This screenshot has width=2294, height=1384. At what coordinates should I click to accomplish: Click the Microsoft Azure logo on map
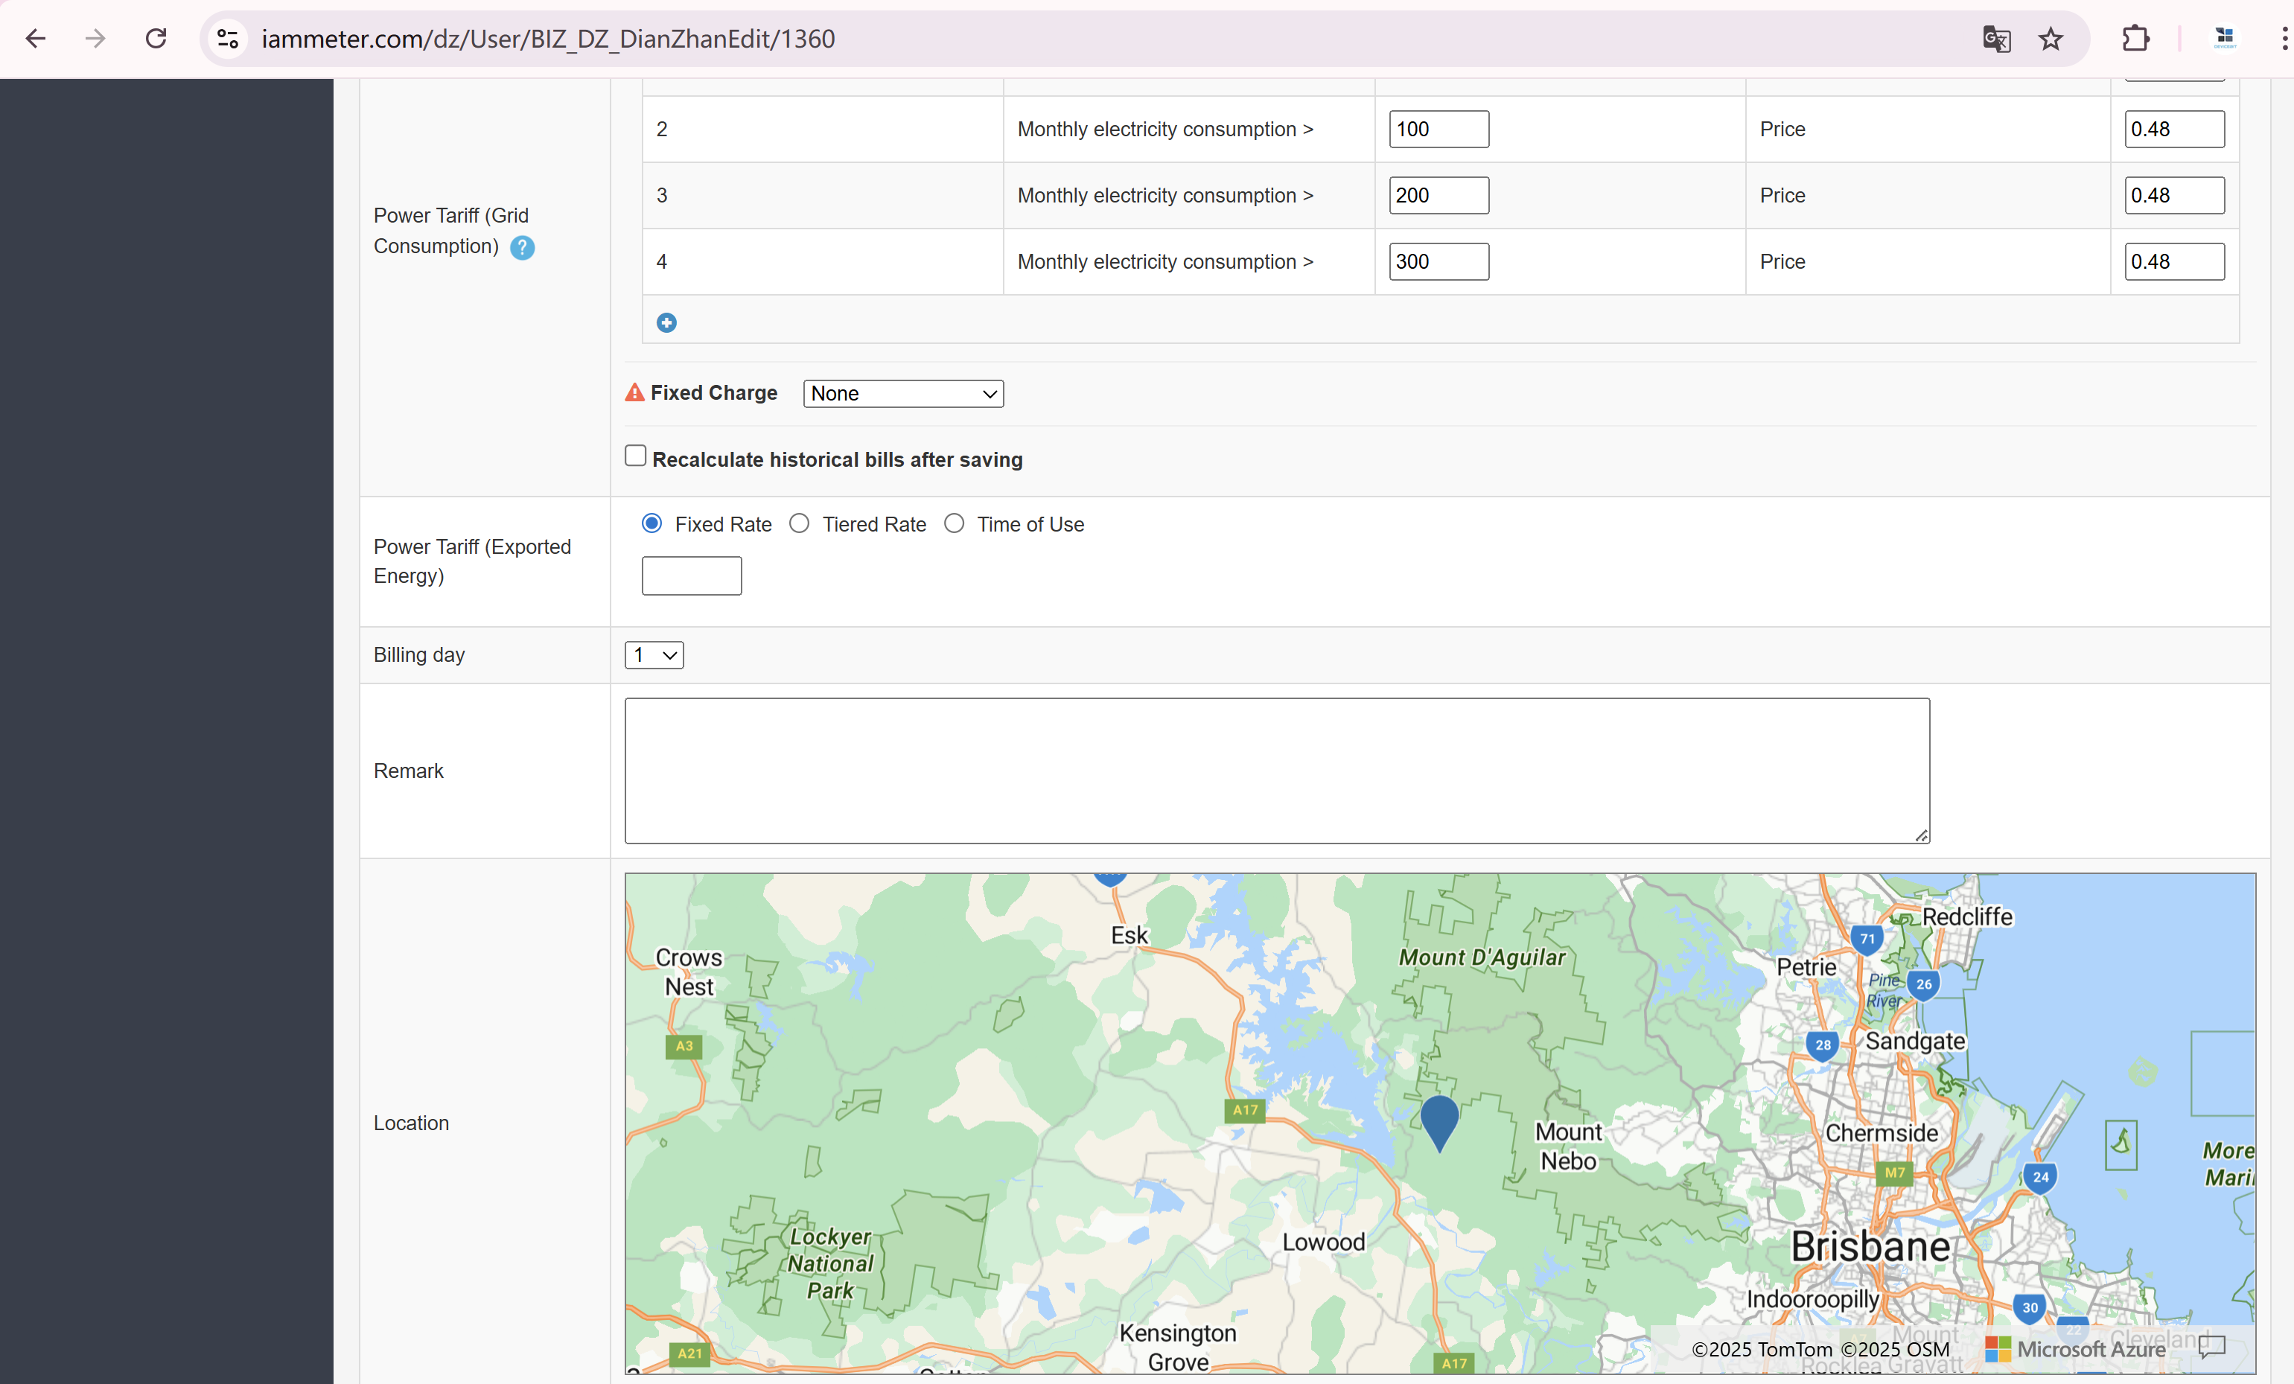point(2075,1348)
